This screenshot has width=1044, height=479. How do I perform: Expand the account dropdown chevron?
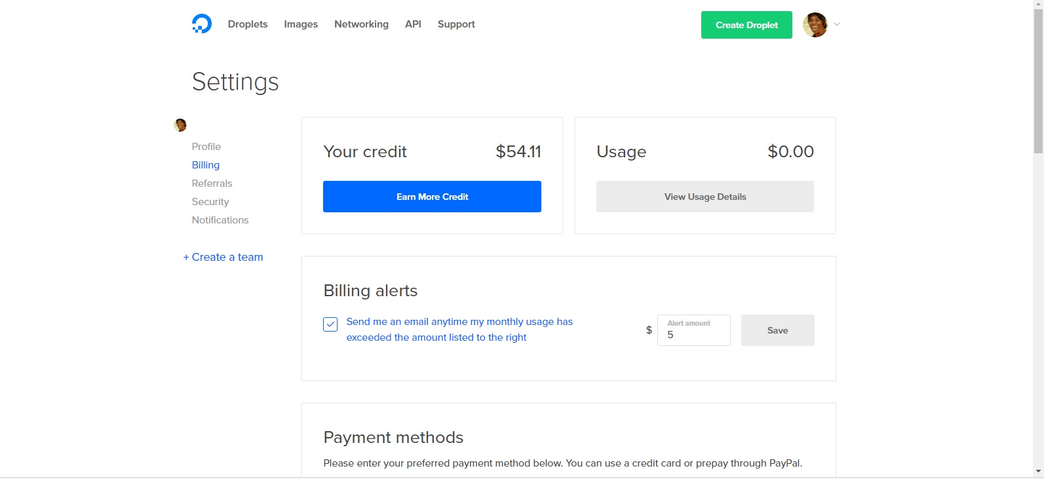click(x=837, y=25)
